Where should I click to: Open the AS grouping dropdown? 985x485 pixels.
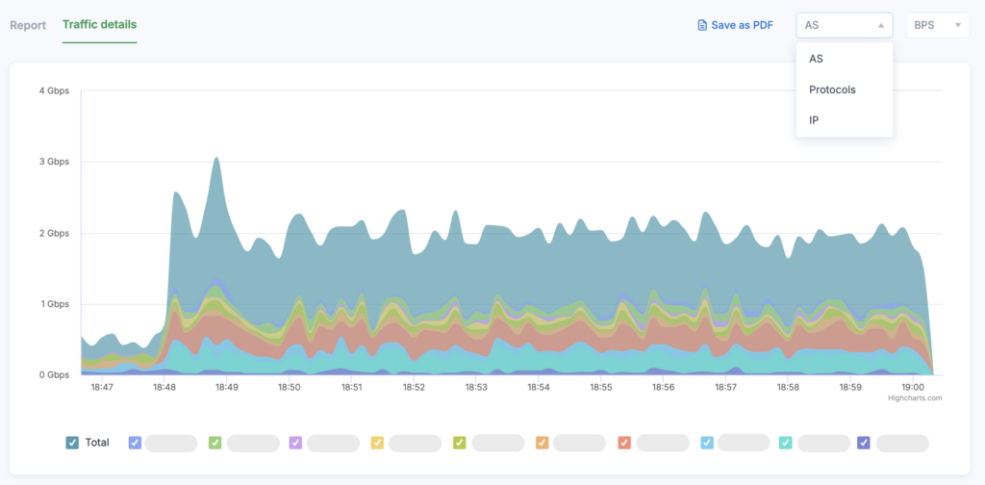click(844, 25)
